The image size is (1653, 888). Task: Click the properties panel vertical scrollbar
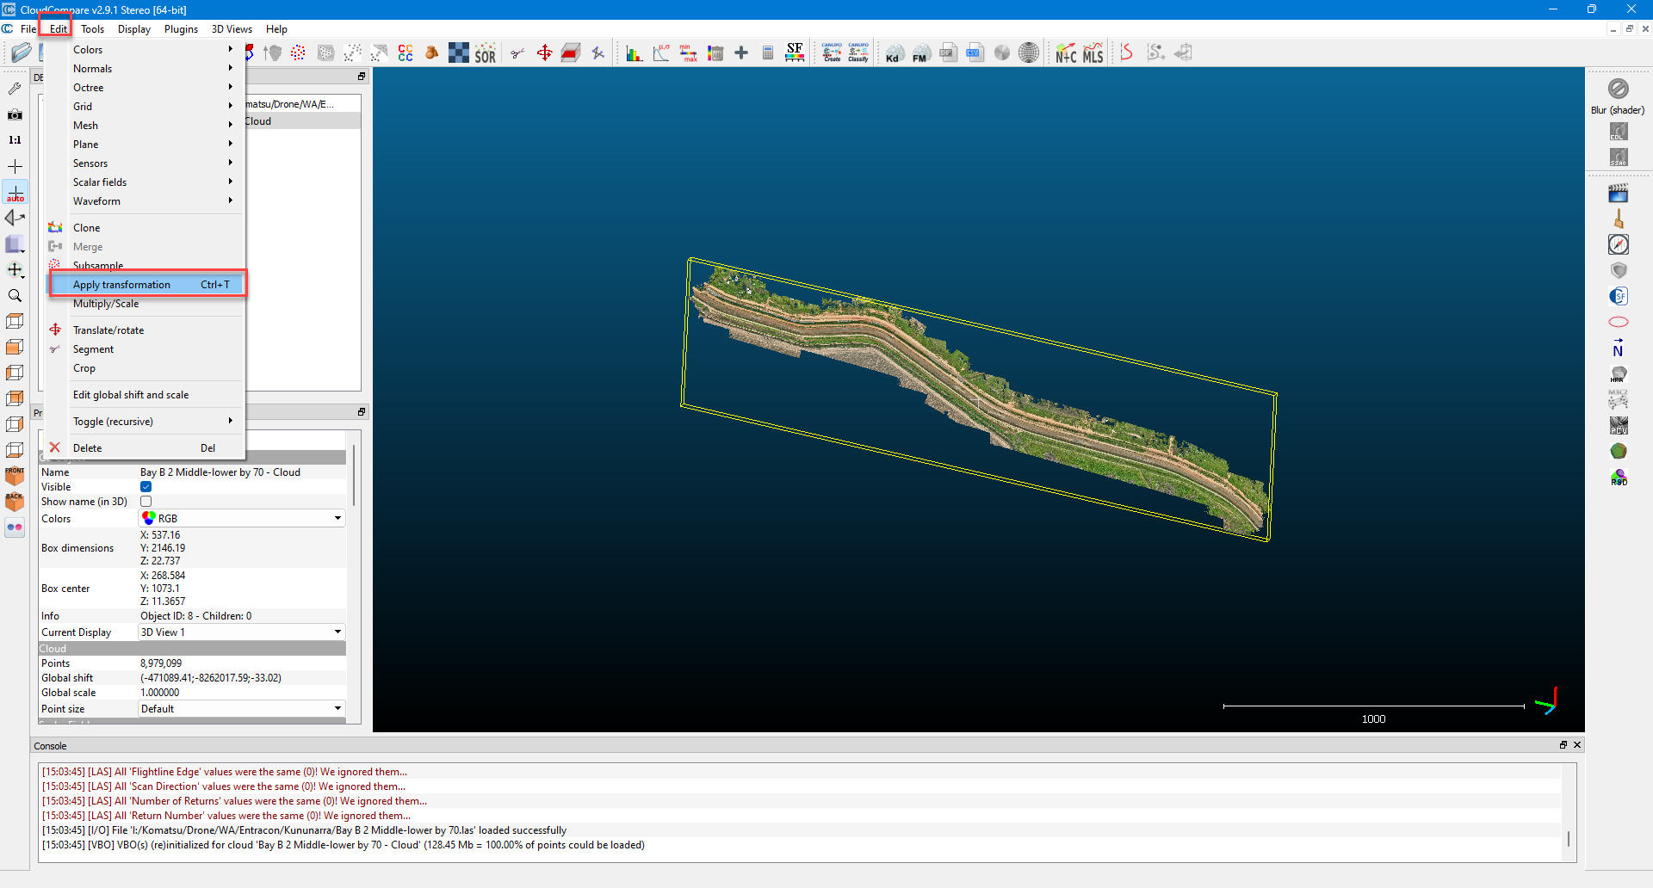point(354,475)
